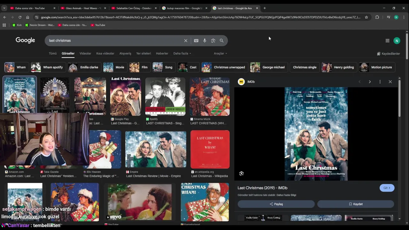Click the Kaydet save button
This screenshot has height=230, width=409.
pyautogui.click(x=356, y=204)
